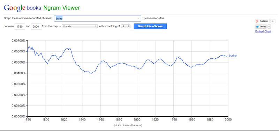Click the Search lots of books button
Screen dimensions: 279x131
tap(150, 27)
